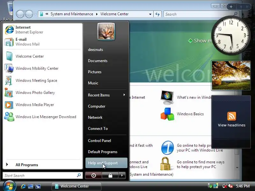Click What's new in Windows icon
The image size is (255, 191).
coord(167,97)
